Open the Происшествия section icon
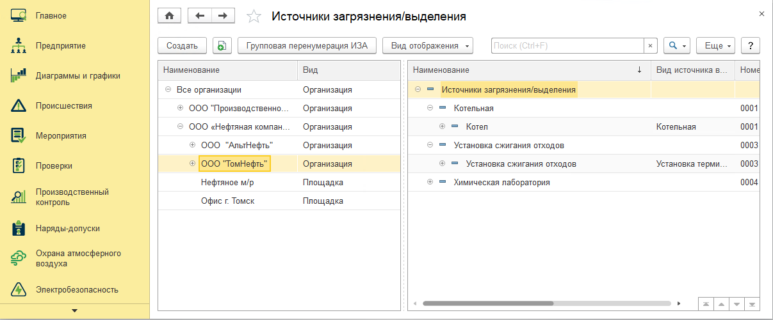This screenshot has width=773, height=320. (x=18, y=105)
